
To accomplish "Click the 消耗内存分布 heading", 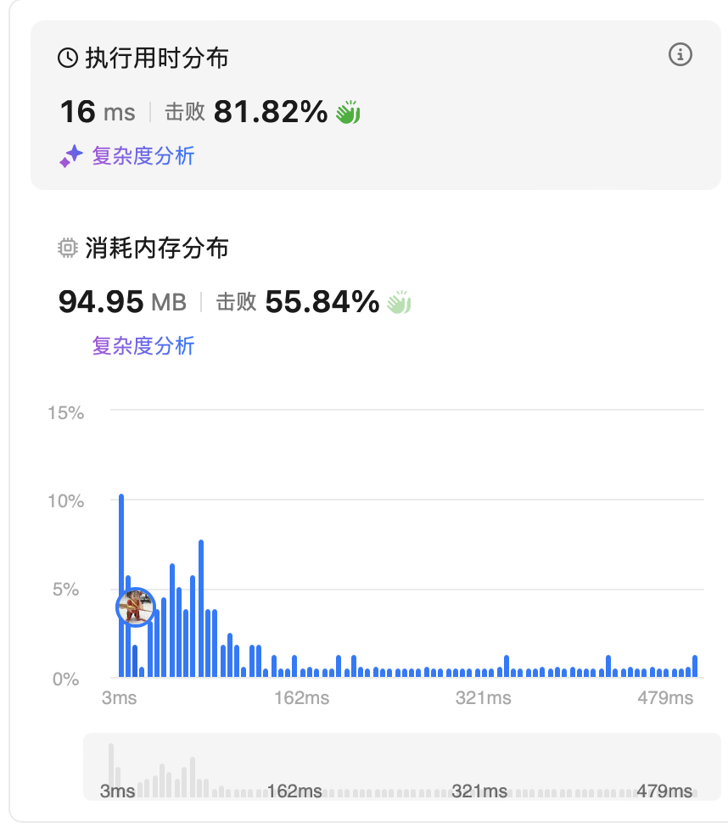I will coord(157,248).
